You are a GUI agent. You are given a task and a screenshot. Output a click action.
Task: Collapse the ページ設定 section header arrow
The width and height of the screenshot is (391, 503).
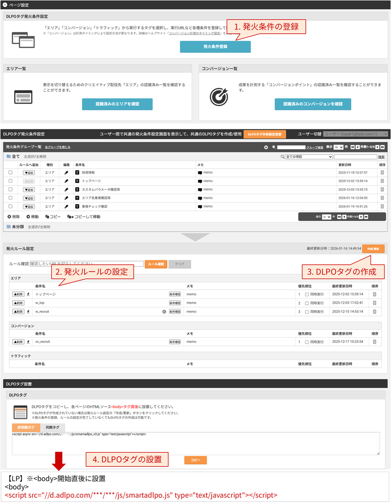[x=5, y=5]
